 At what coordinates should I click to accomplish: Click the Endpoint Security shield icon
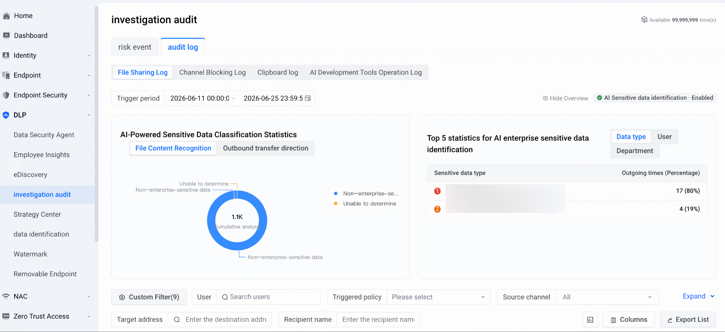pyautogui.click(x=6, y=95)
